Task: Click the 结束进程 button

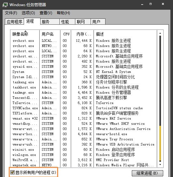Action: click(x=147, y=173)
